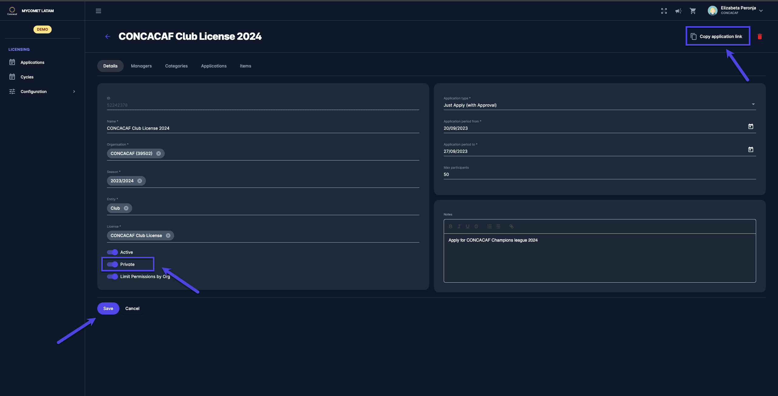Open Elizabeta Peronja user menu
778x396 pixels.
click(735, 10)
